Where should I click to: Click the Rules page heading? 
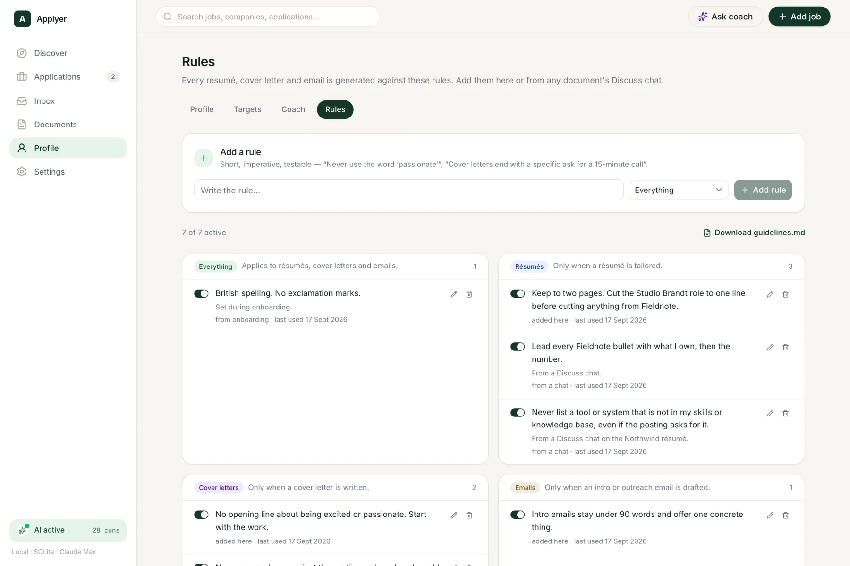coord(198,61)
